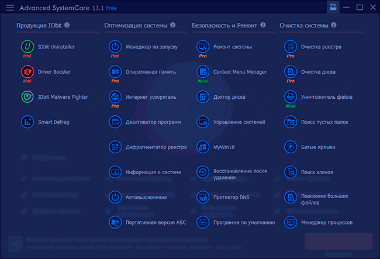Viewport: 380px width, 259px height.
Task: Click IObit Malware Fighter label
Action: pos(63,97)
